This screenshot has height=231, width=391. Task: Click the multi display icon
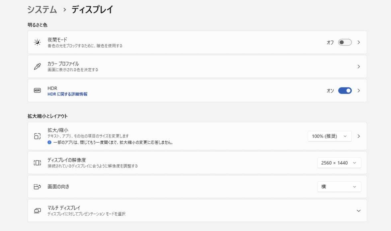(38, 211)
